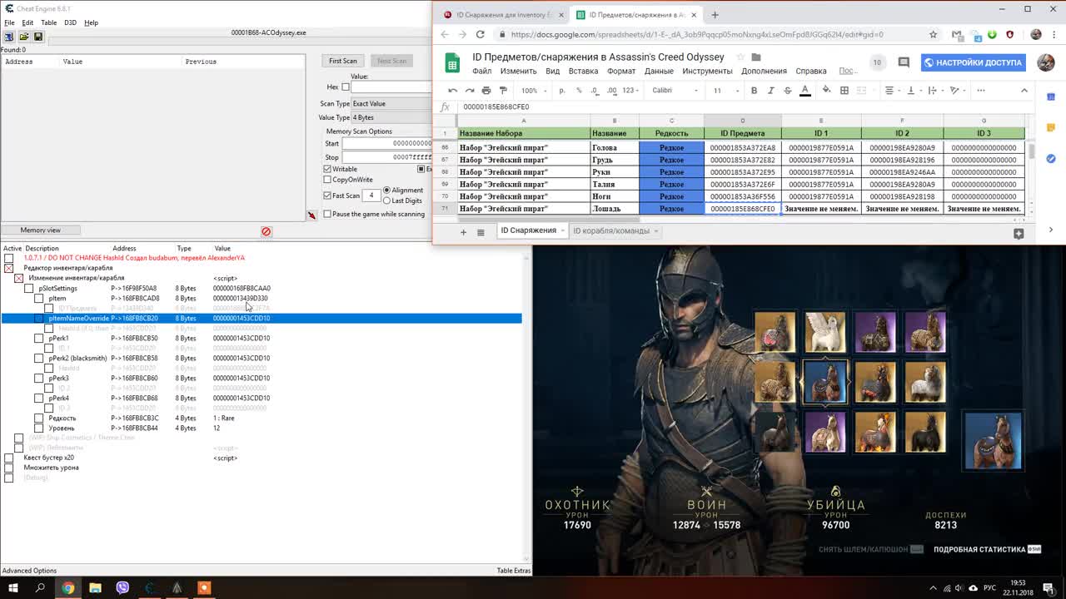Click the paint format roller icon

[x=503, y=90]
